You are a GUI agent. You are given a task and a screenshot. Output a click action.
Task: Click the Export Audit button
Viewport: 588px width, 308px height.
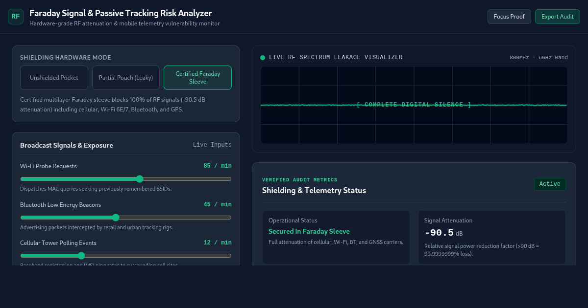tap(558, 17)
